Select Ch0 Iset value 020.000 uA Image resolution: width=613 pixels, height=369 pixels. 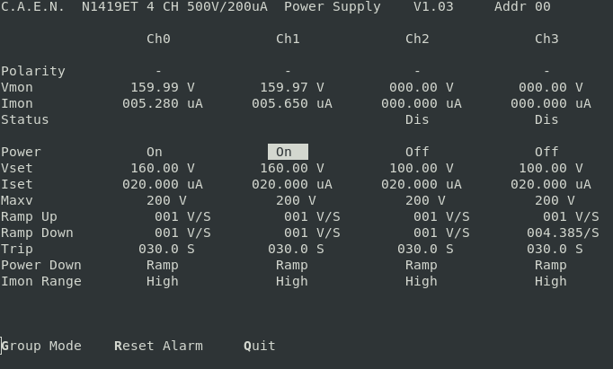pos(163,184)
